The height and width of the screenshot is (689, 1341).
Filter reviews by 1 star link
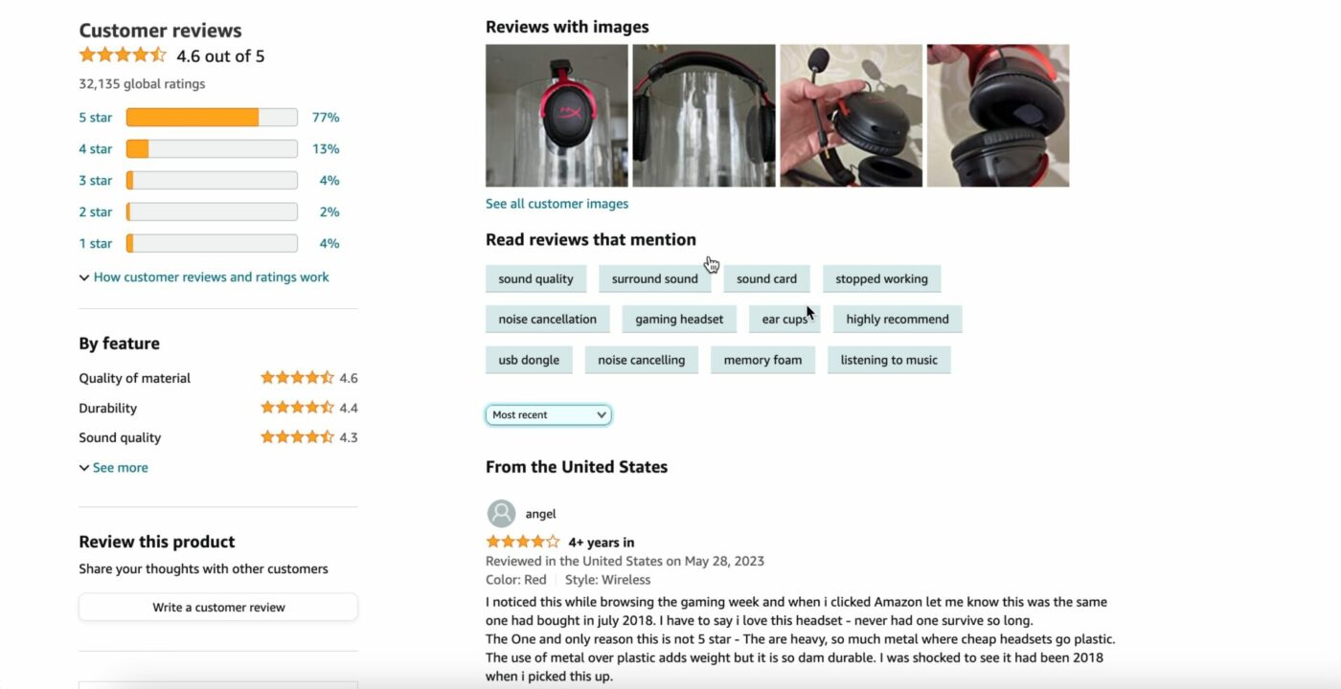click(x=95, y=244)
